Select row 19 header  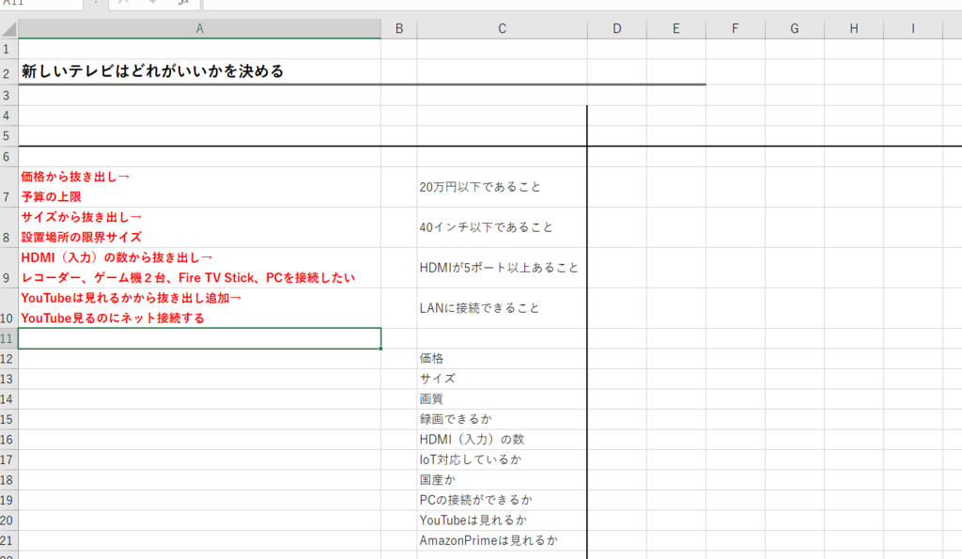coord(8,501)
